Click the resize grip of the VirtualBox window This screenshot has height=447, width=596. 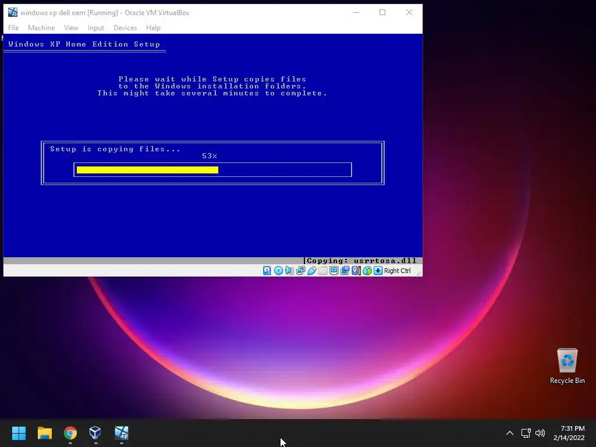coord(418,272)
